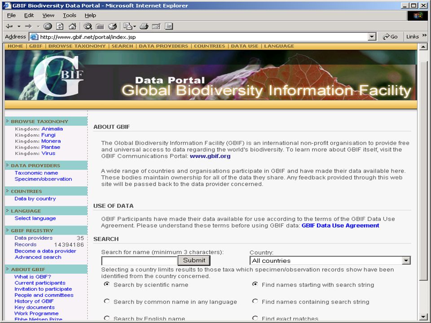The image size is (431, 323).
Task: Click the Go button next to address bar
Action: [390, 36]
